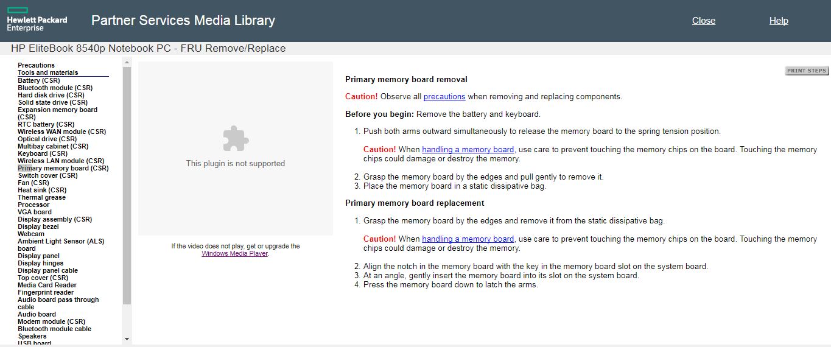Open Expansion memory board (CSR) procedure

point(57,113)
